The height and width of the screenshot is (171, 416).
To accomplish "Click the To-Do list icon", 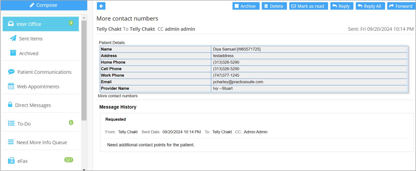I will [x=11, y=124].
